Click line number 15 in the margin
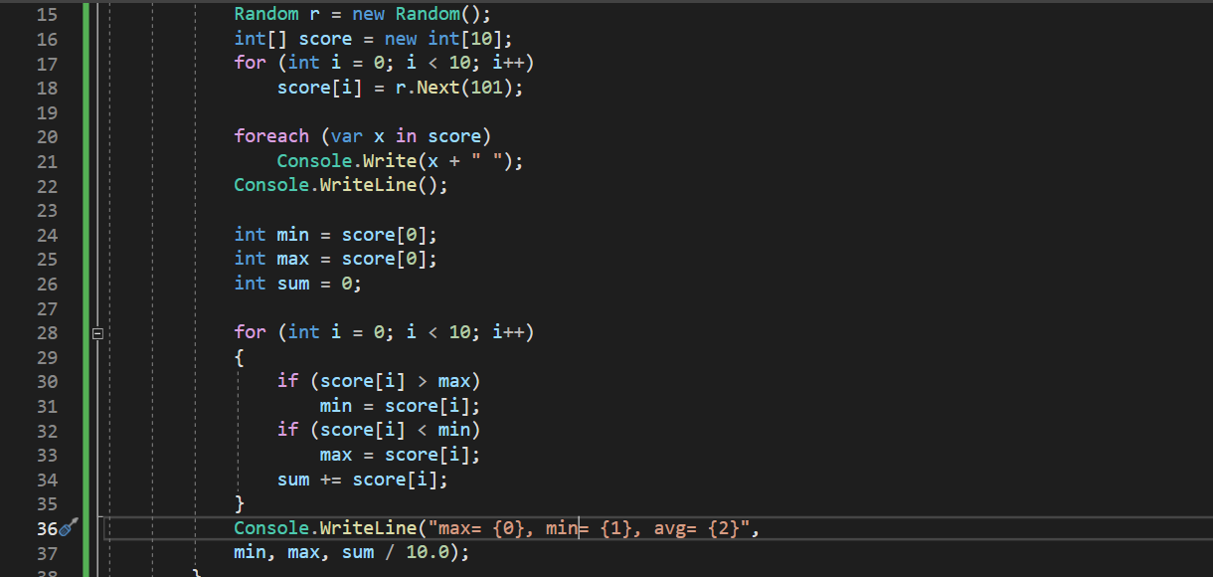This screenshot has height=577, width=1213. [47, 15]
